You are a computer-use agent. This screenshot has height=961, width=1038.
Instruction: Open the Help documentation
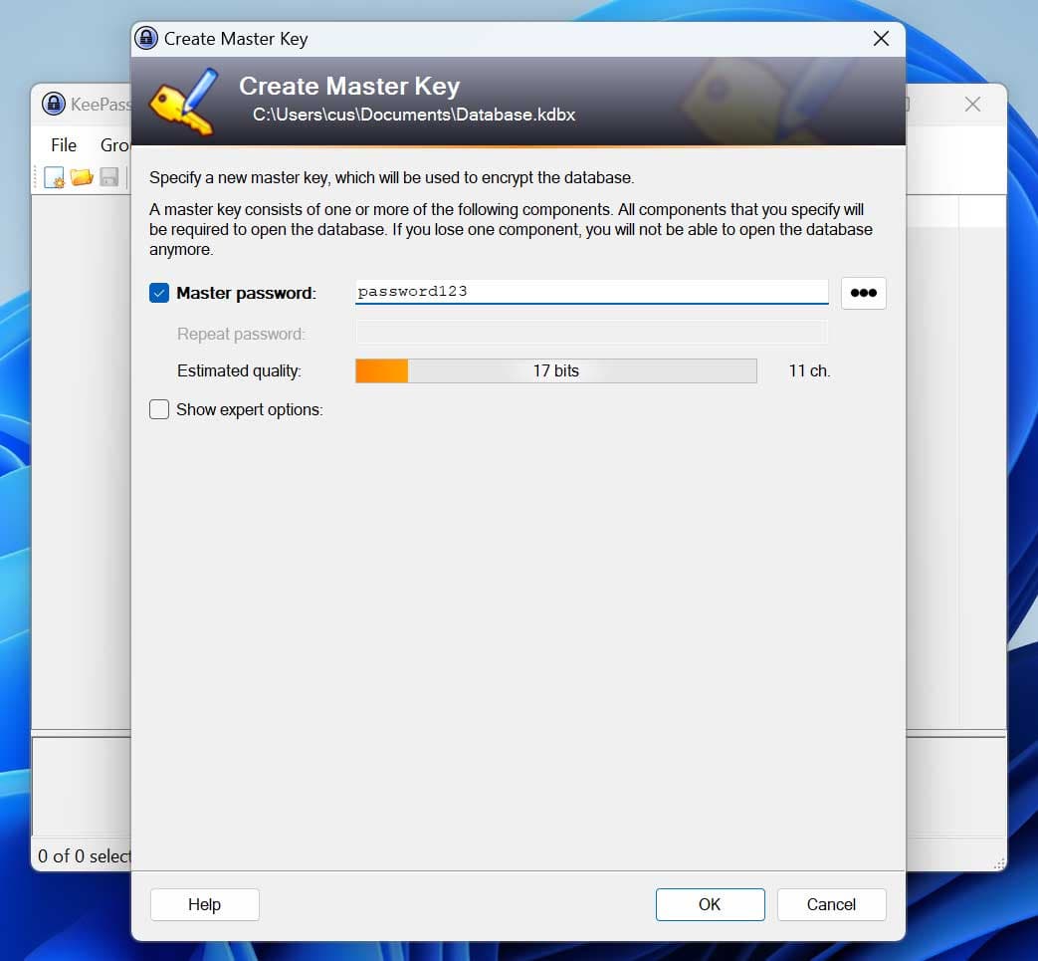[204, 904]
